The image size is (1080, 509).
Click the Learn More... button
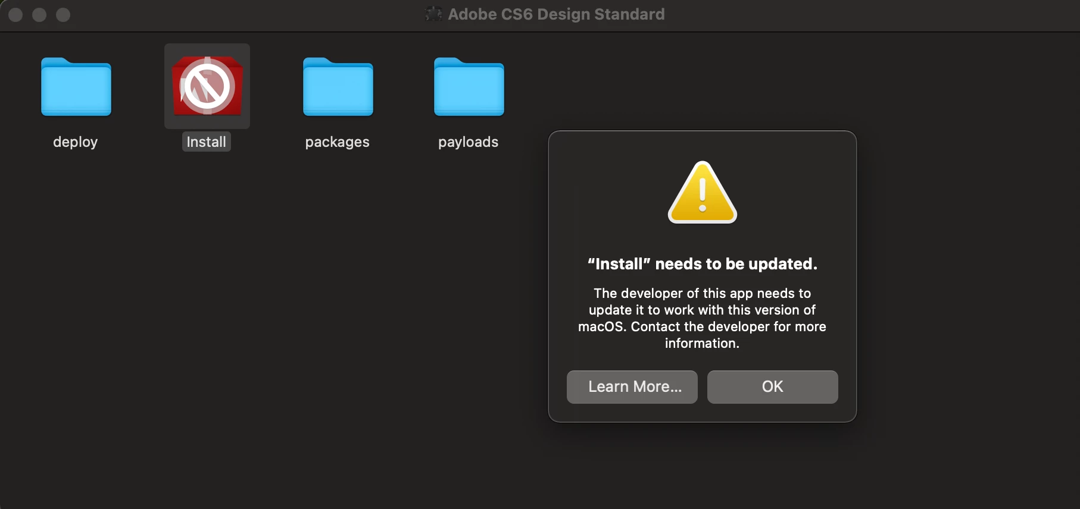632,387
